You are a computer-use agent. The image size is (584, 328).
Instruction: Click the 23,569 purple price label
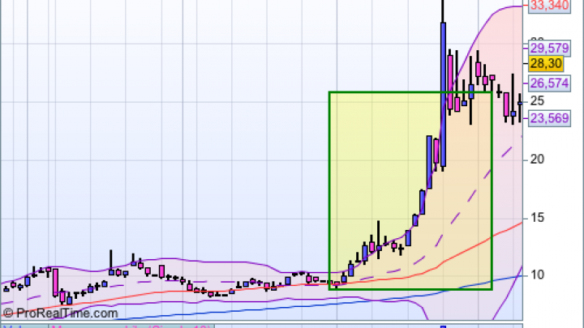coord(549,118)
